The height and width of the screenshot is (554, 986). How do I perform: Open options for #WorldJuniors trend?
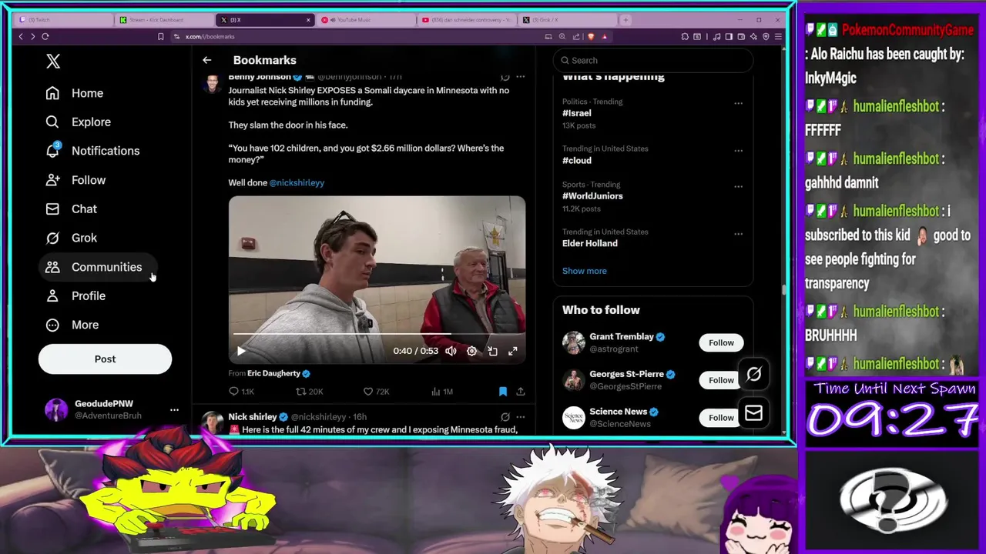(738, 186)
